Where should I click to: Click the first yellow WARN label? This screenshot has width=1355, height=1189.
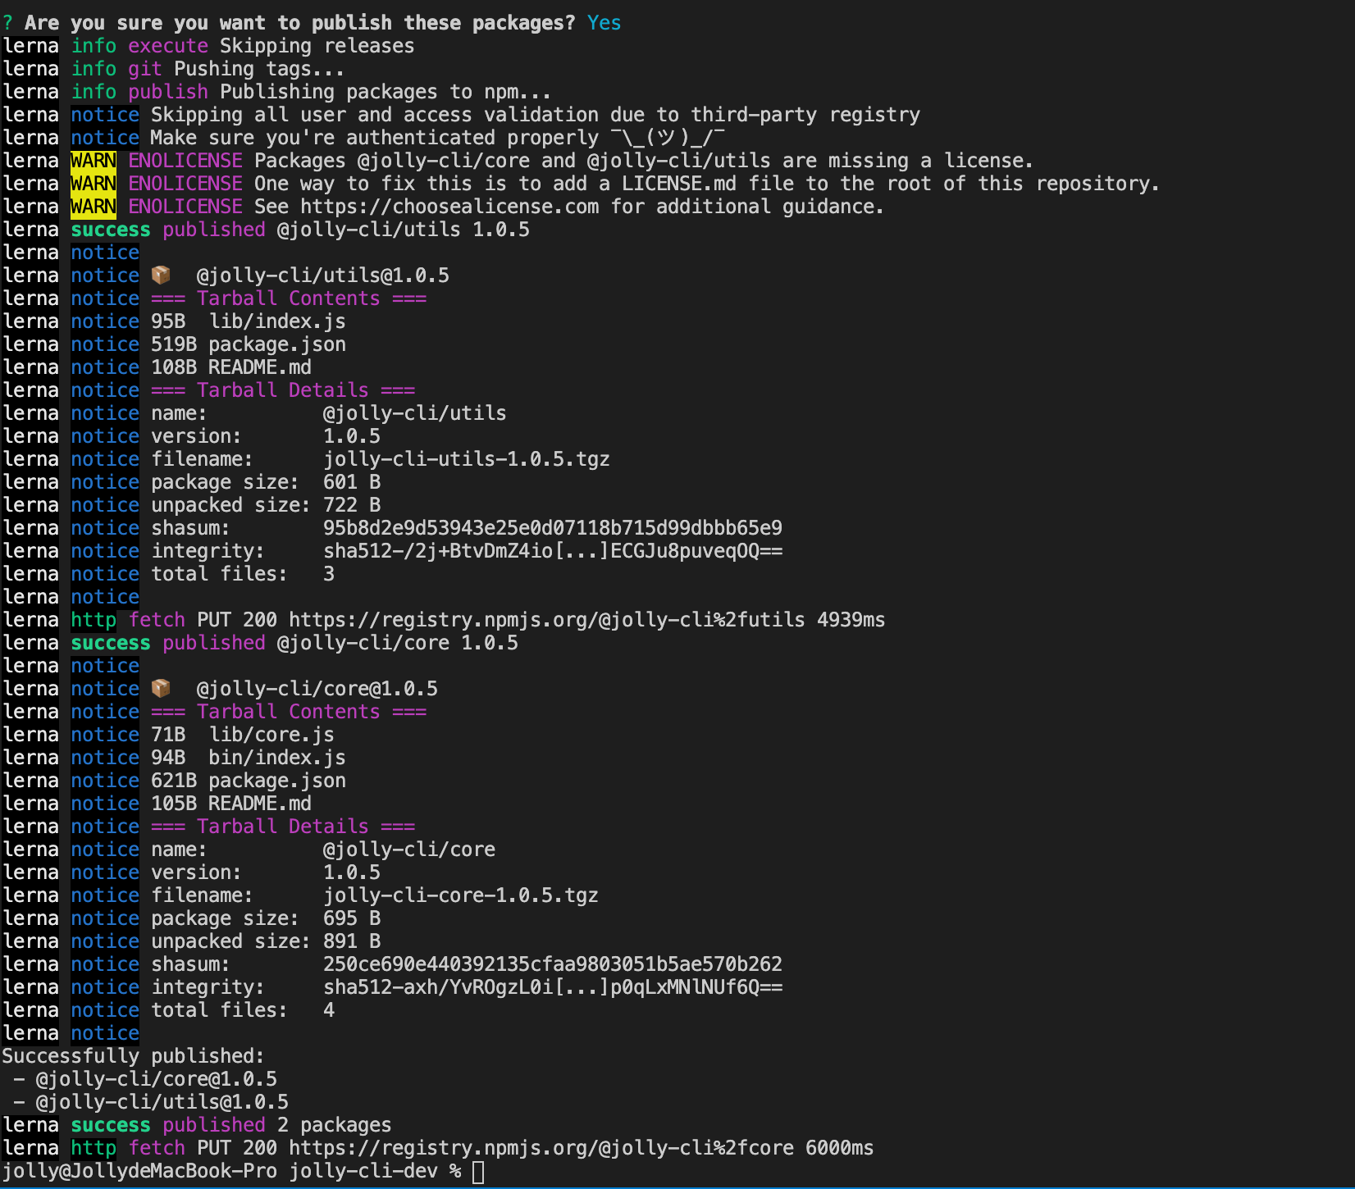click(x=94, y=161)
